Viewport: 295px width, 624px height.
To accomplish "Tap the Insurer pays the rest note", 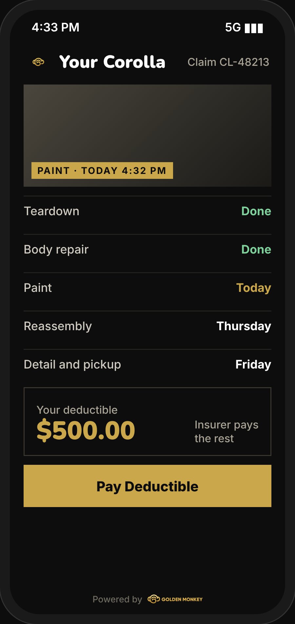I will (226, 431).
